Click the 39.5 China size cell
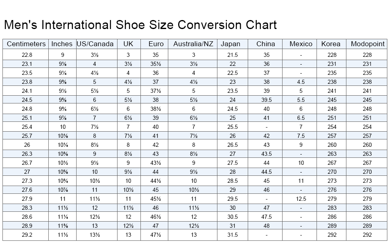 266,100
